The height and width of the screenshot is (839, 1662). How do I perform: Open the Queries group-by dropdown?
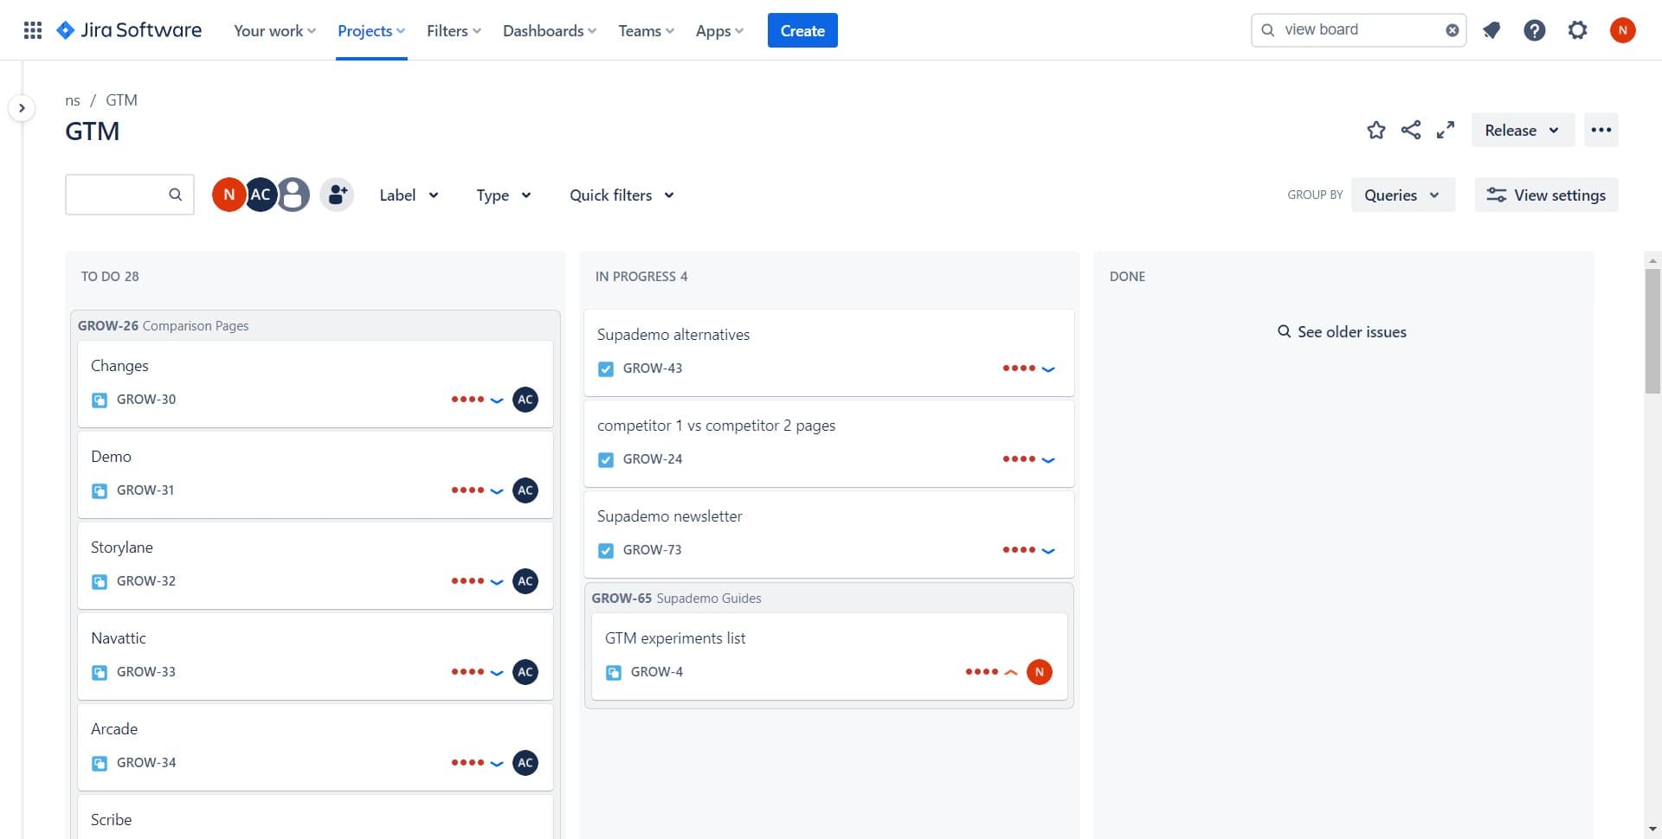pyautogui.click(x=1402, y=195)
